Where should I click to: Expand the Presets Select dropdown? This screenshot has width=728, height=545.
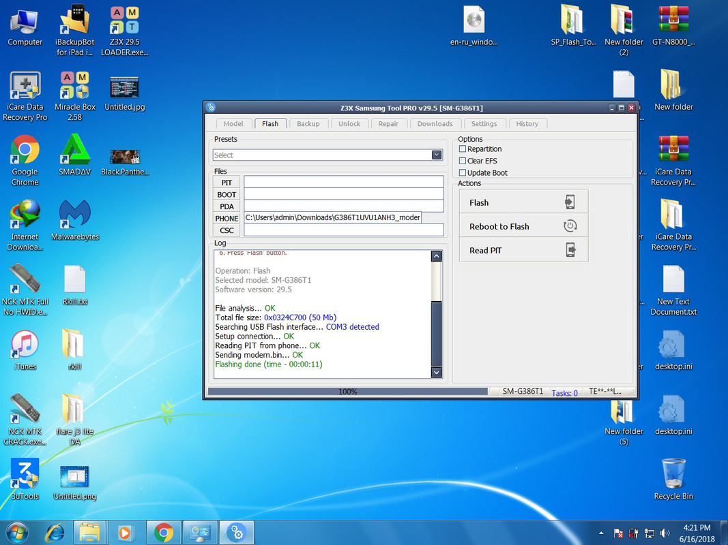[437, 155]
